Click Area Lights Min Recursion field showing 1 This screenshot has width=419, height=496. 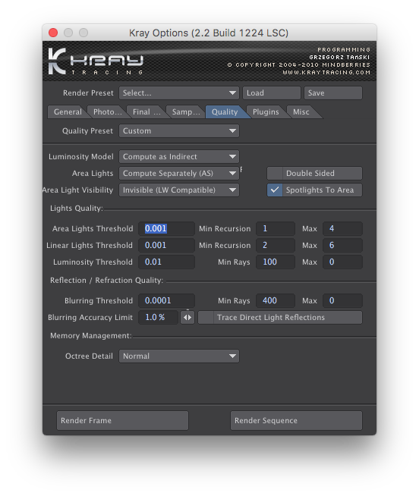point(276,229)
